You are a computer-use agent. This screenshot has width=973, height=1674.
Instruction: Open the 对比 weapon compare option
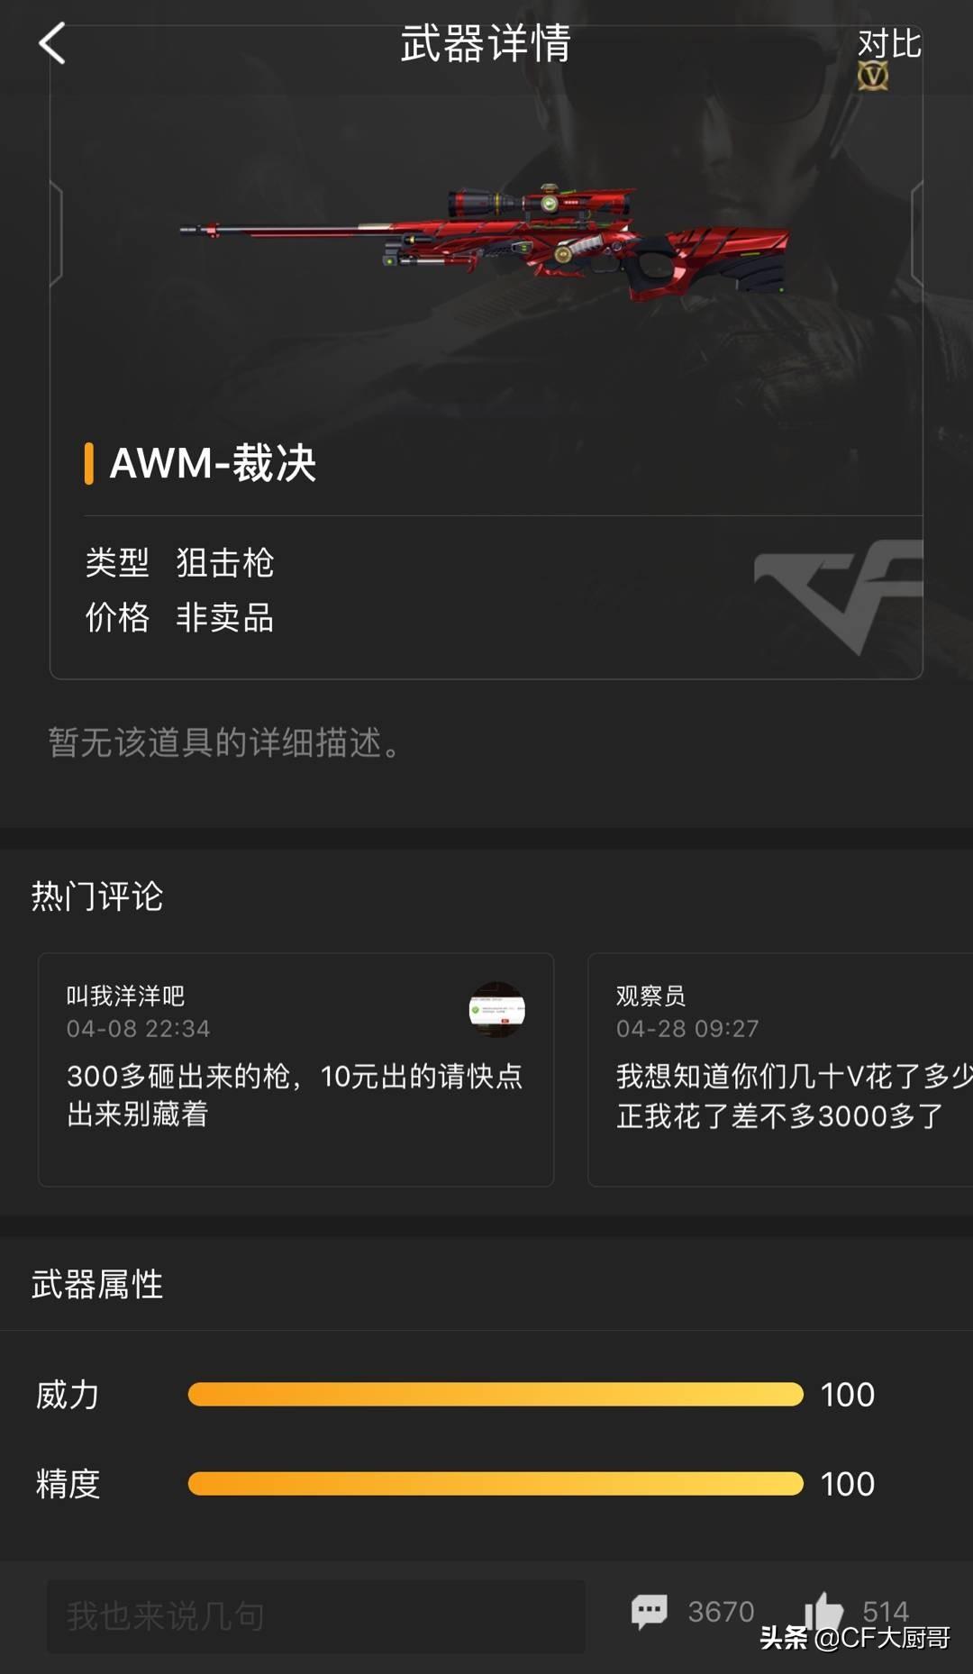click(889, 42)
